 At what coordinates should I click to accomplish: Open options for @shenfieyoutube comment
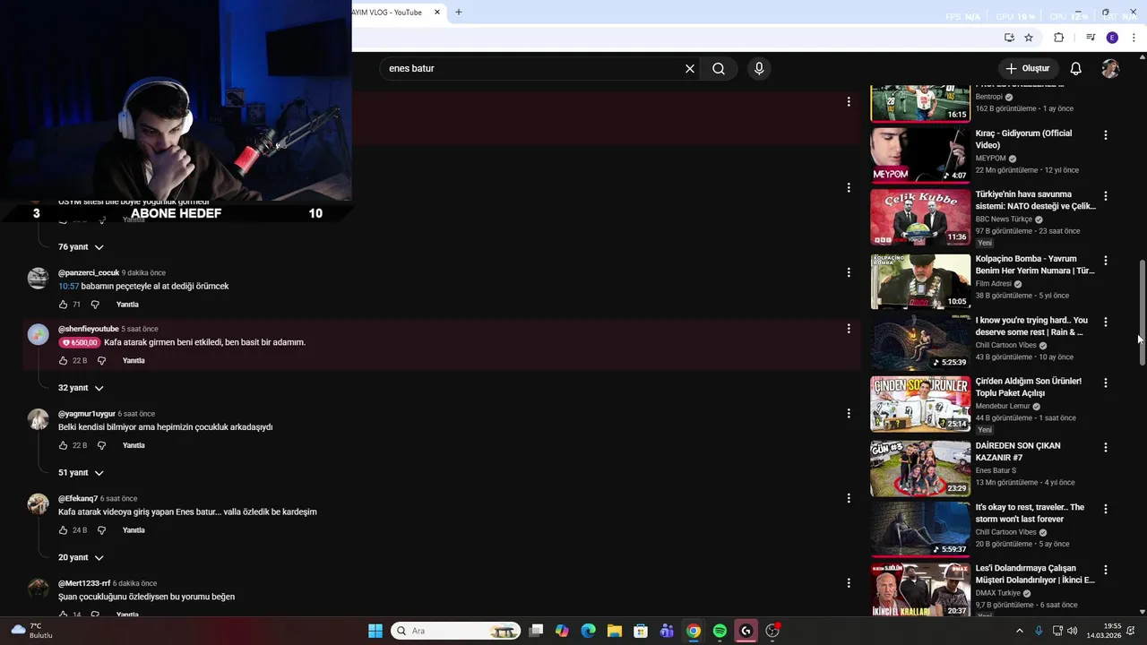(849, 329)
